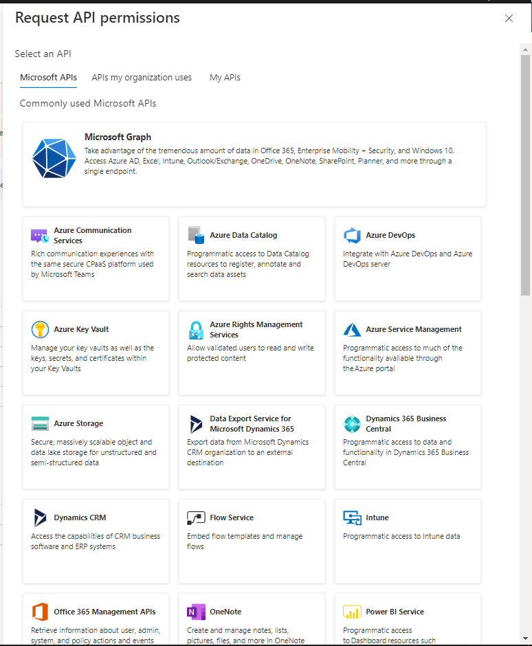Select the Flow Service title
532x646 pixels.
pos(232,517)
